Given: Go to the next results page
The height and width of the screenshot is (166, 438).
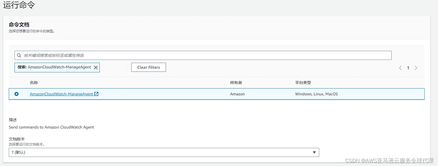Looking at the screenshot, I should 416,68.
